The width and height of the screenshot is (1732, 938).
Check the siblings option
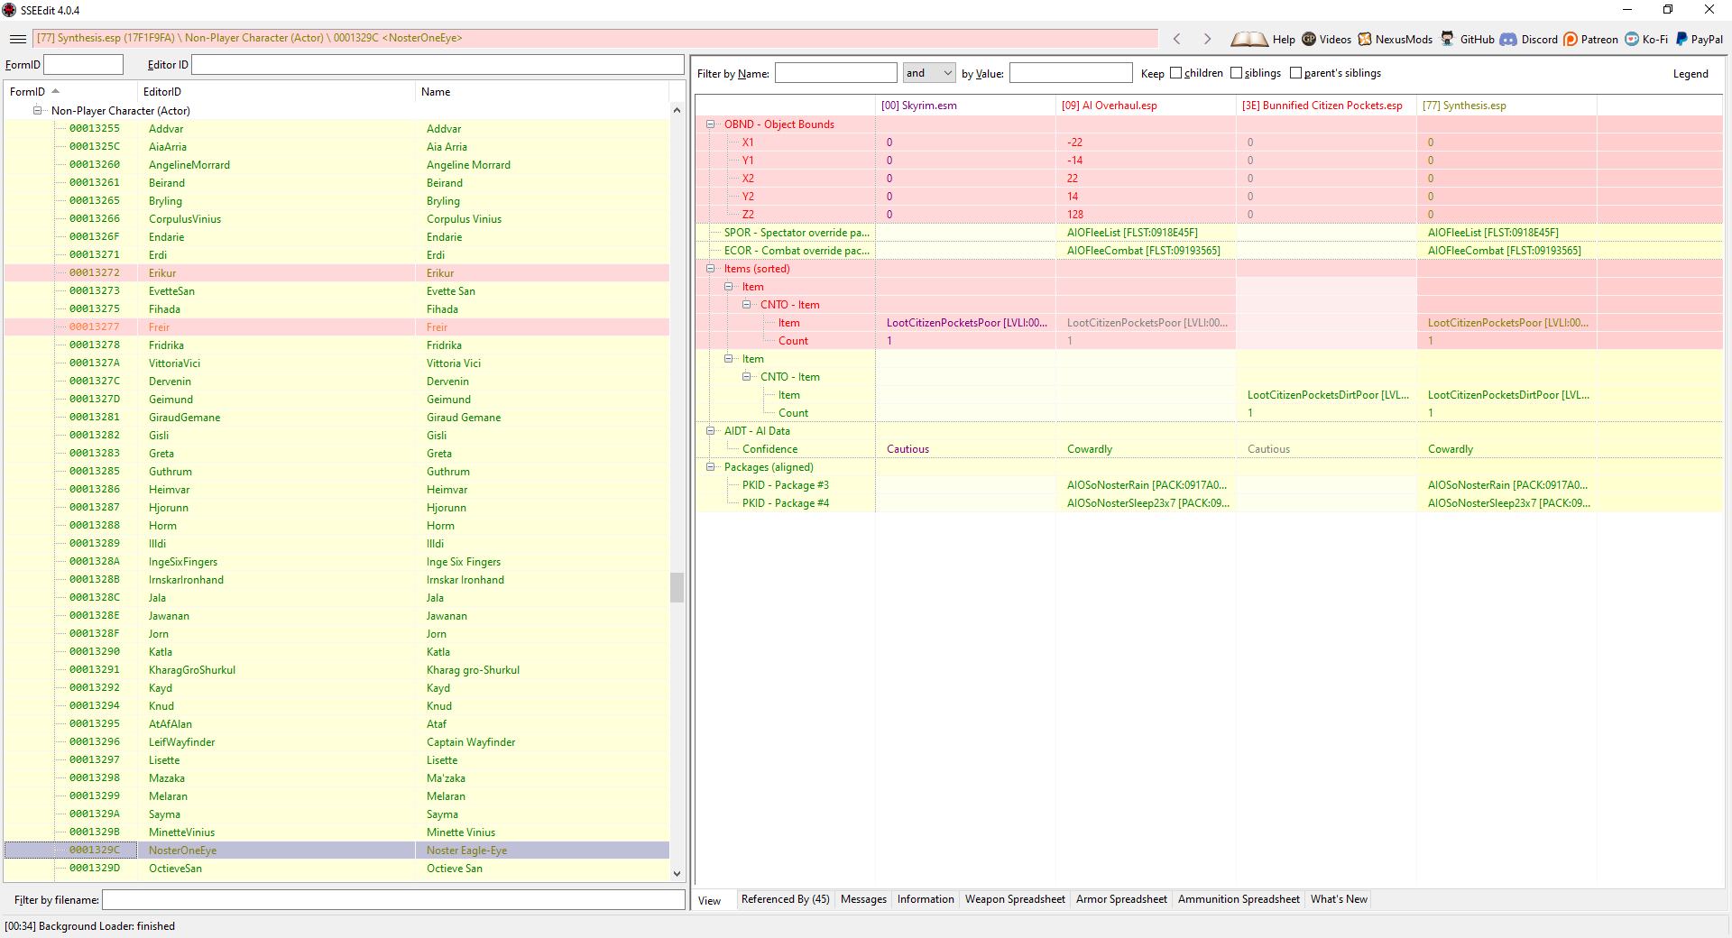[1237, 73]
